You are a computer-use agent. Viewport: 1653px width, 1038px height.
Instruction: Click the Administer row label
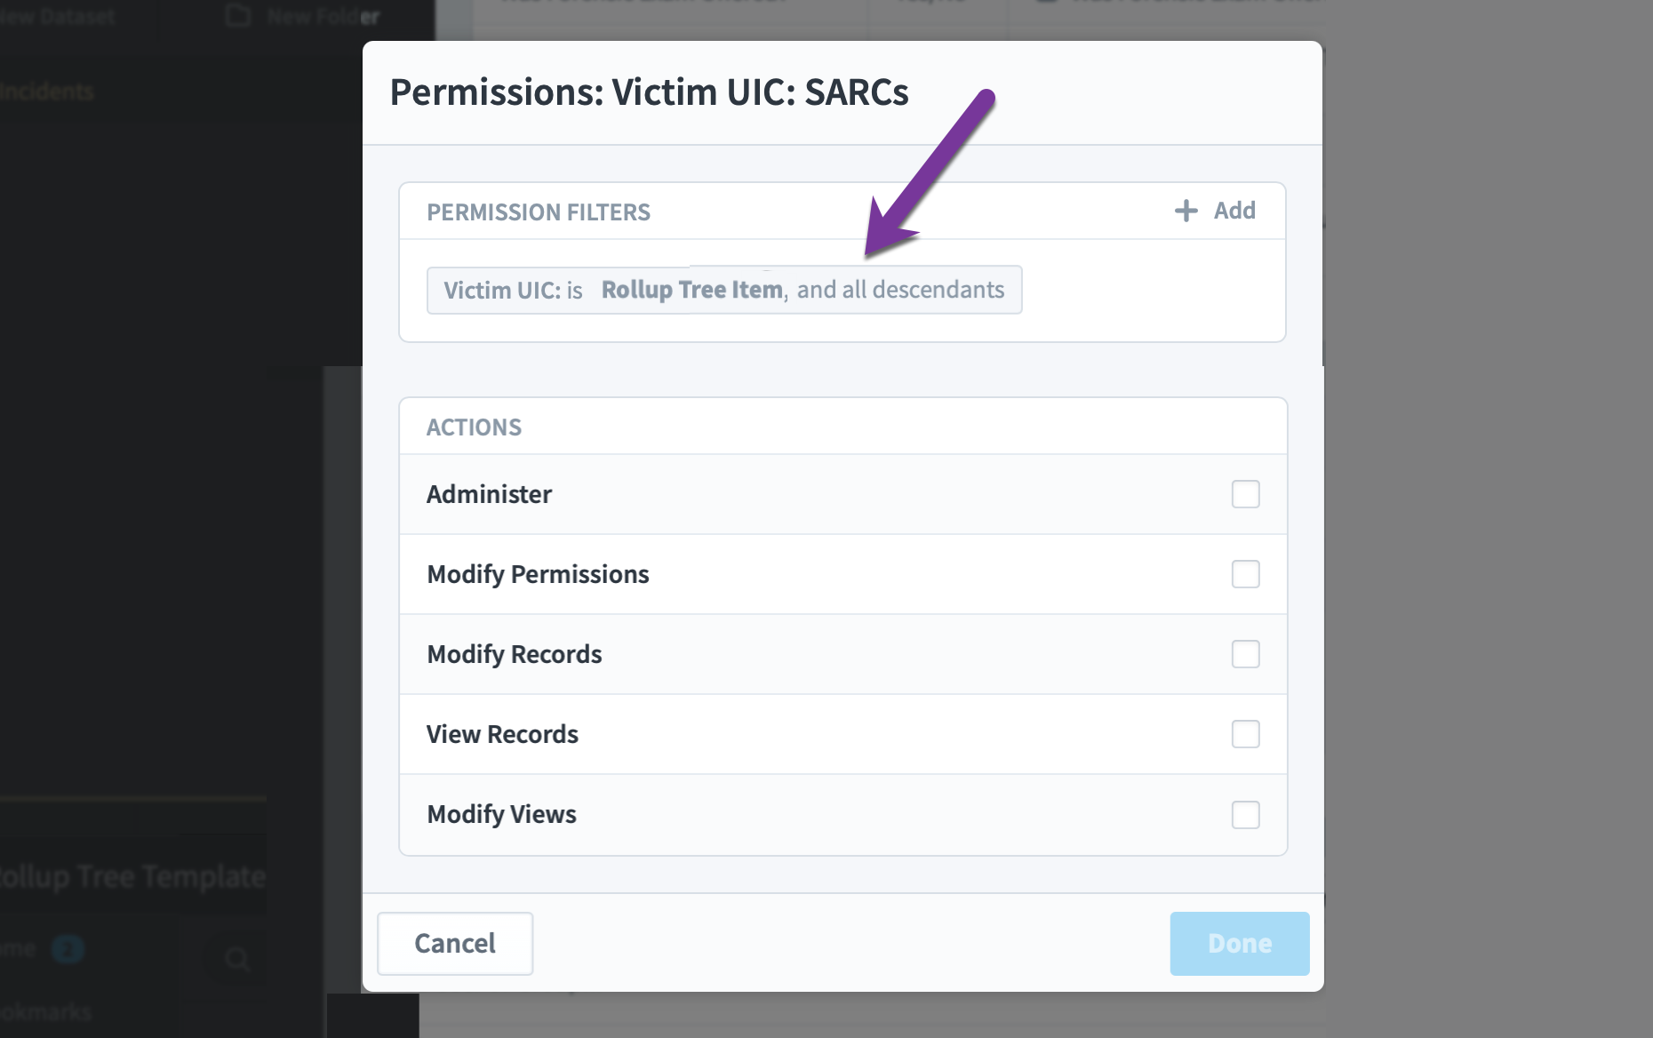point(489,494)
